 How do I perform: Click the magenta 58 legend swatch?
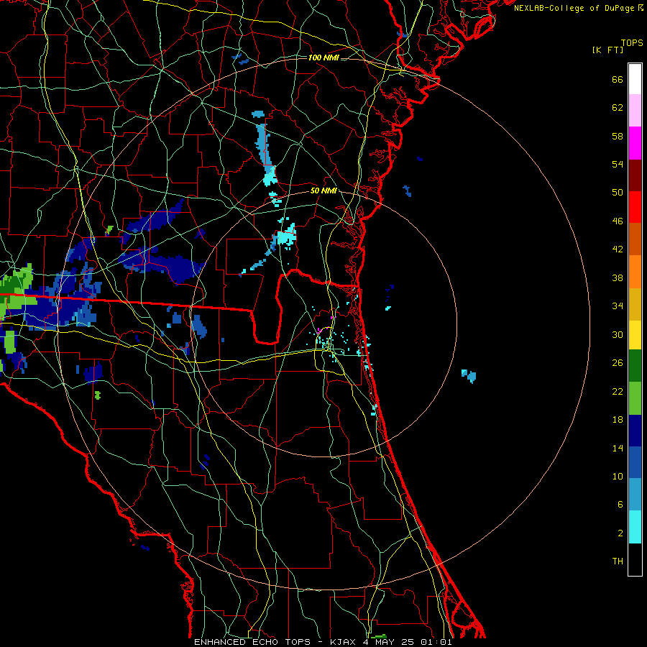[x=635, y=143]
